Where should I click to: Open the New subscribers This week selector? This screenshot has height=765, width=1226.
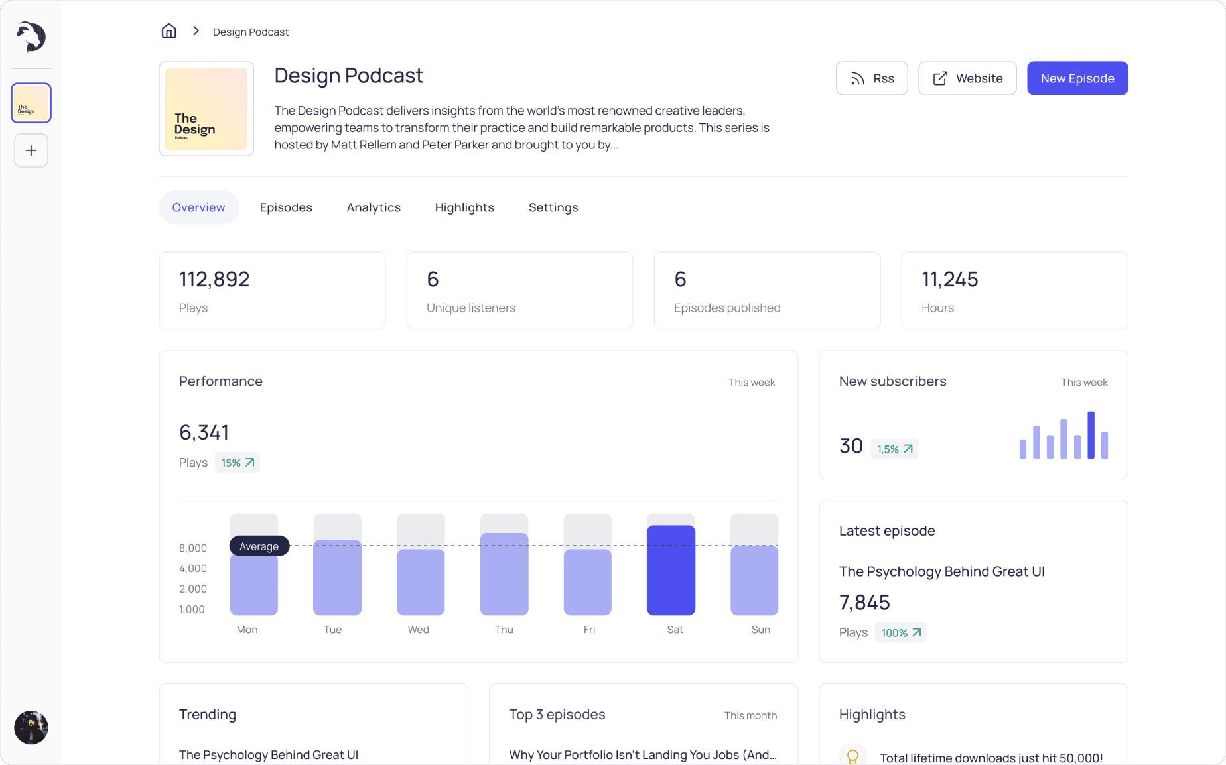[x=1084, y=382]
